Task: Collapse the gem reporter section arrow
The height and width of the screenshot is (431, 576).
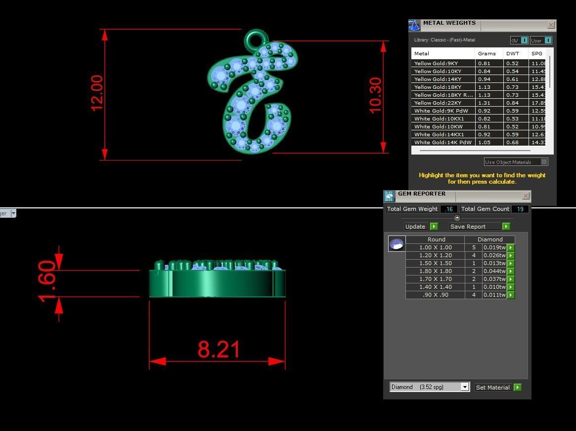Action: click(x=457, y=218)
